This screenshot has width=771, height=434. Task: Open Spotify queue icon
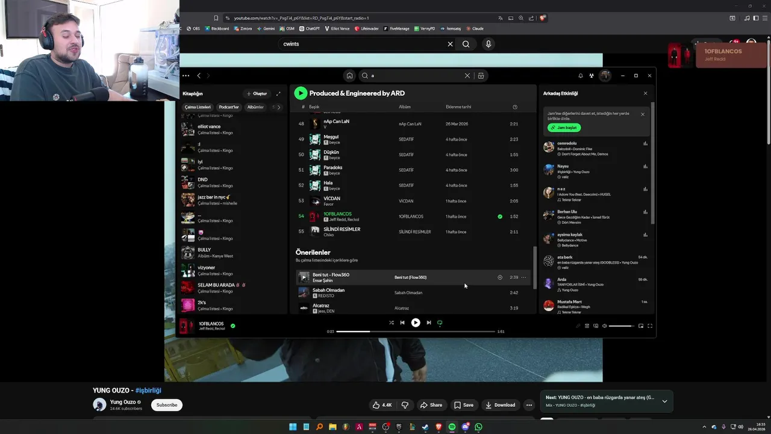587,326
